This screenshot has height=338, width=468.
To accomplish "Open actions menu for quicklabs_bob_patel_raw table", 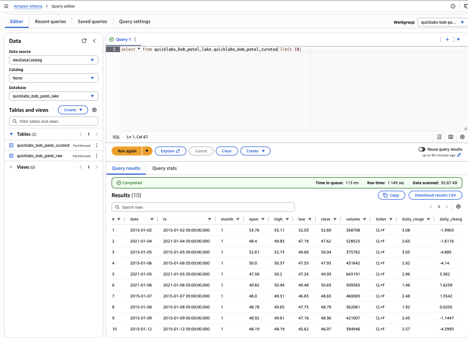I will (97, 156).
